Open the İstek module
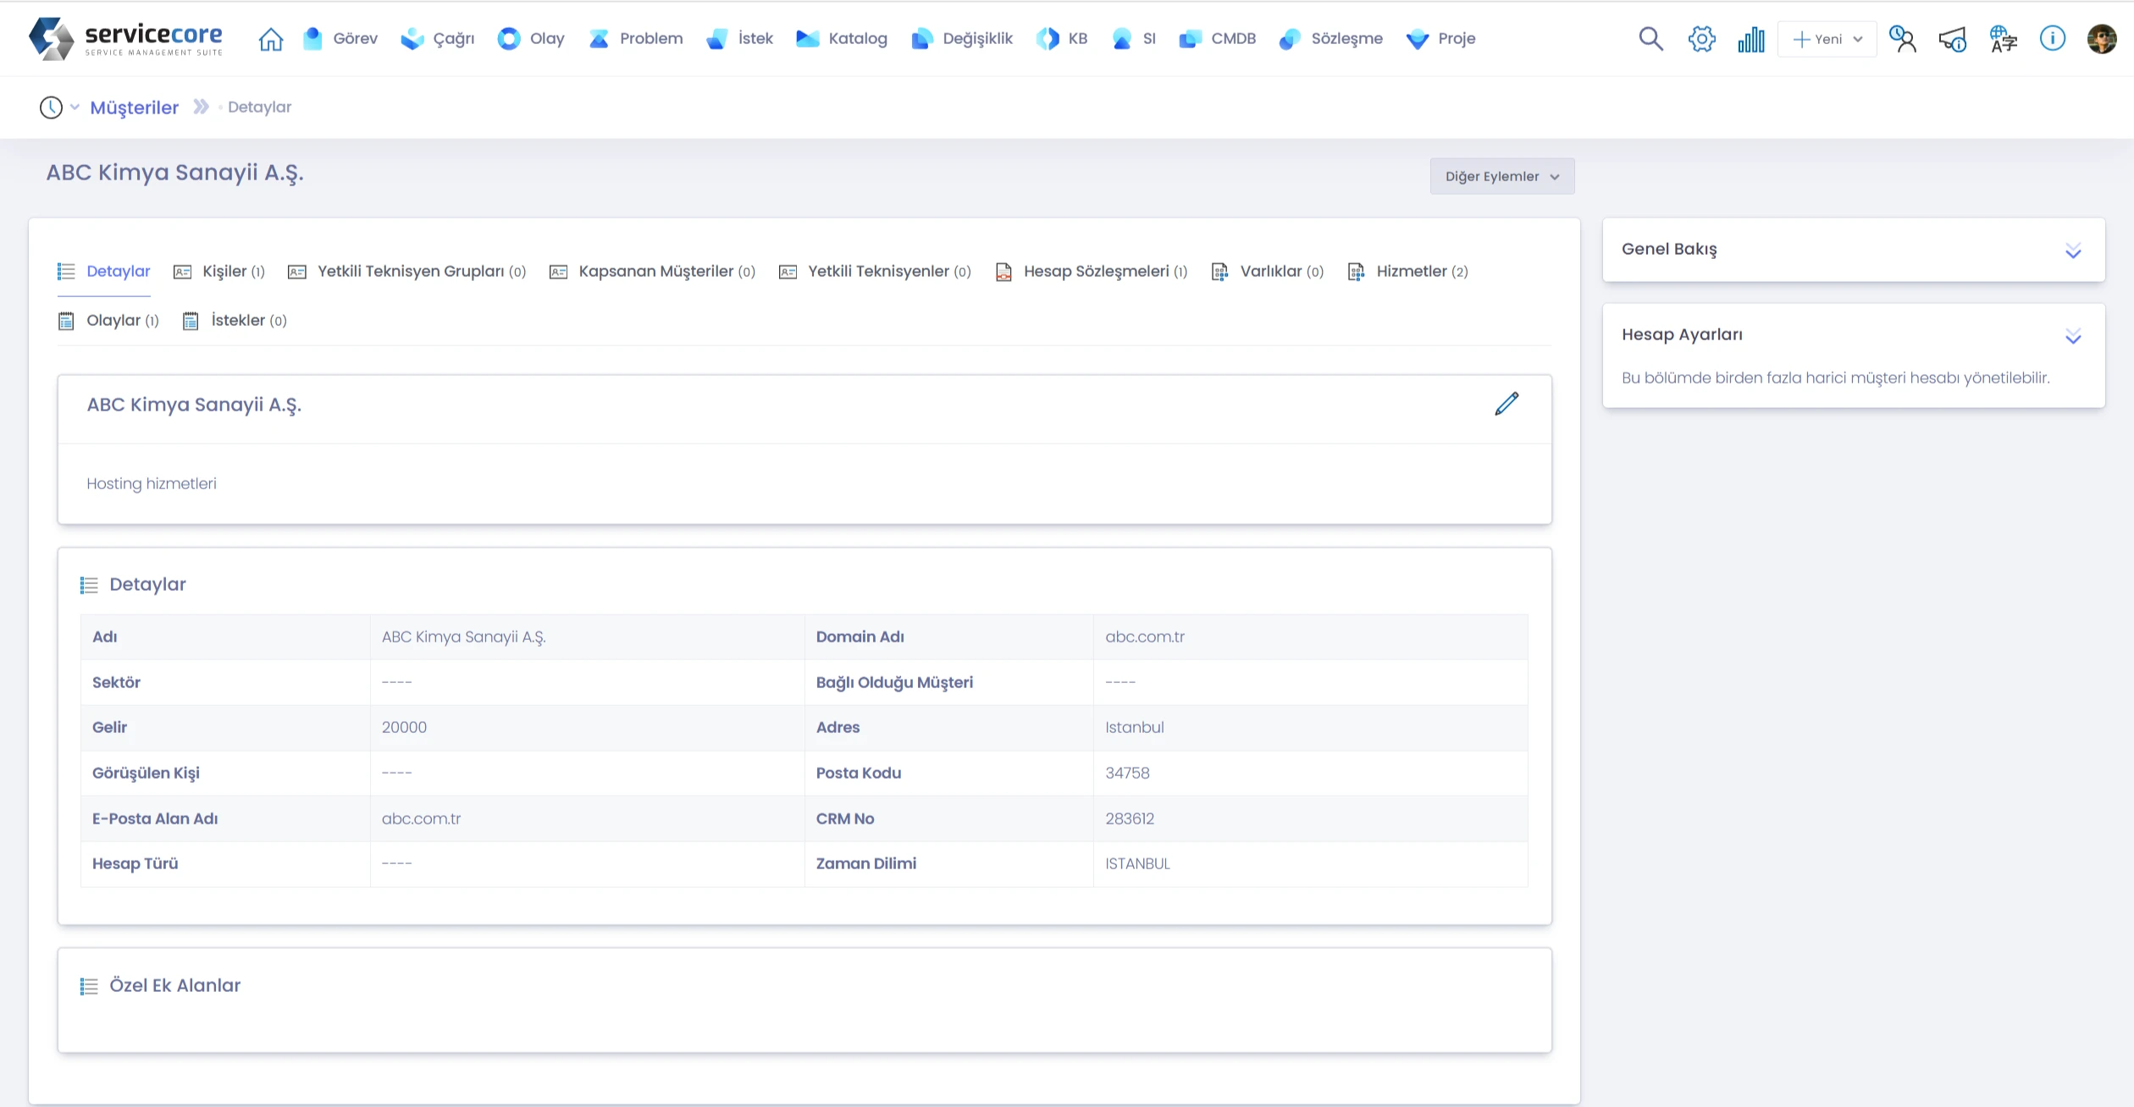Image resolution: width=2134 pixels, height=1107 pixels. pyautogui.click(x=739, y=39)
